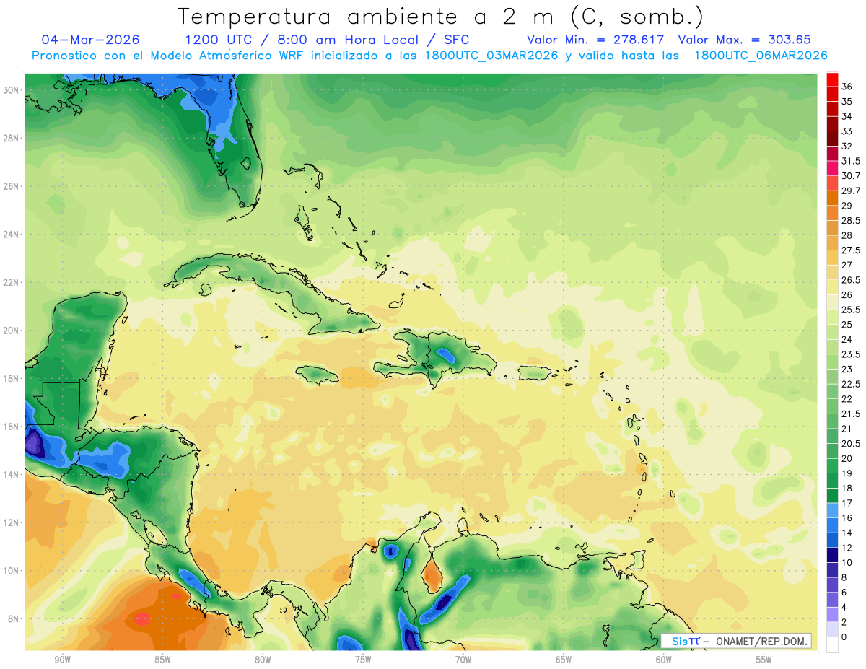Click the '65W' longitude label

point(564,660)
